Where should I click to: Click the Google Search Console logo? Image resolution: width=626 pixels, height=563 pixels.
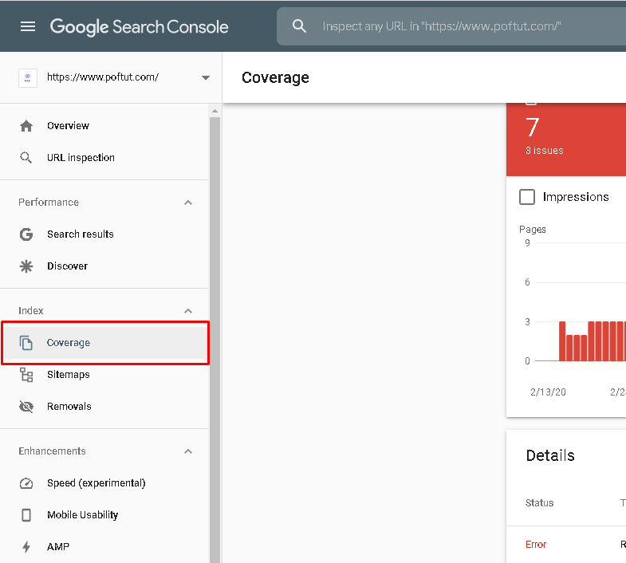(x=139, y=27)
